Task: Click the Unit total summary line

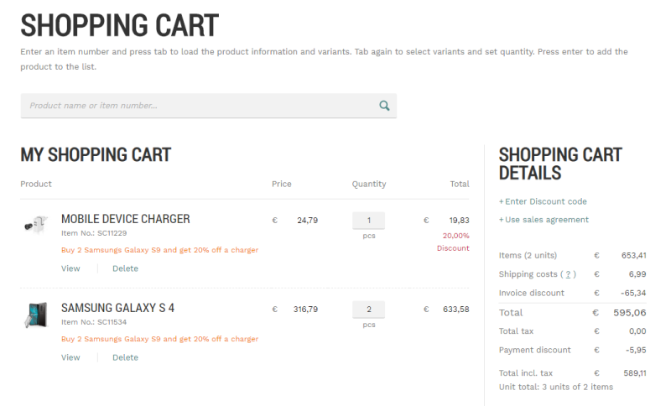Action: [556, 388]
